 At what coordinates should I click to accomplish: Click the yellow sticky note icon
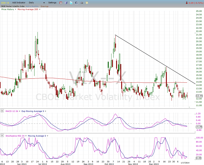(x=87, y=3)
